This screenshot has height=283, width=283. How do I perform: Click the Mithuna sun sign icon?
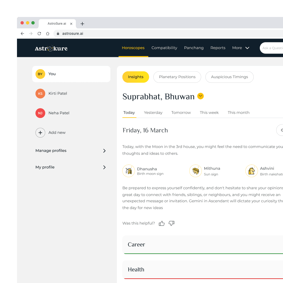[x=195, y=171]
